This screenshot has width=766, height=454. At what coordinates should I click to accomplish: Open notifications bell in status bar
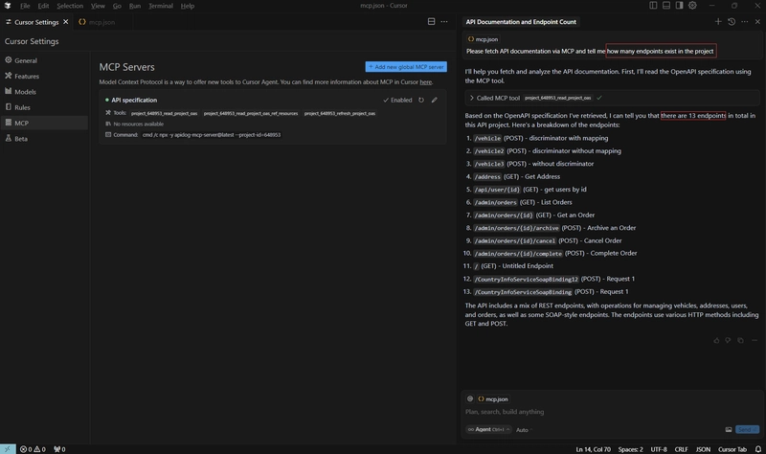757,449
